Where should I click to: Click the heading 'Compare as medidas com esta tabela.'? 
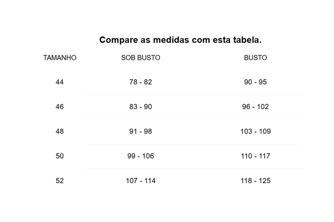[x=180, y=40]
